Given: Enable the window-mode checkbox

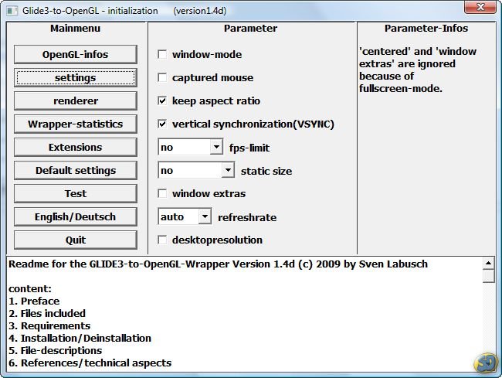Looking at the screenshot, I should tap(162, 55).
